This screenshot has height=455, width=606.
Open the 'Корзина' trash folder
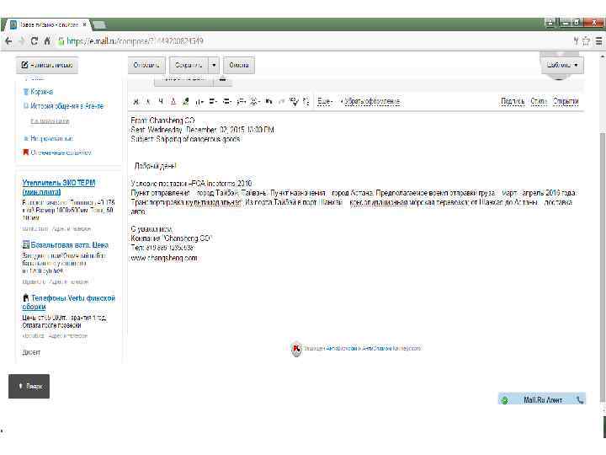pyautogui.click(x=42, y=92)
